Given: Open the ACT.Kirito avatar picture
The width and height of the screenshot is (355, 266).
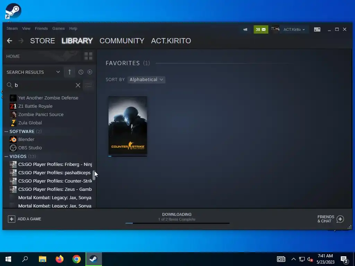Looking at the screenshot, I should tap(275, 29).
